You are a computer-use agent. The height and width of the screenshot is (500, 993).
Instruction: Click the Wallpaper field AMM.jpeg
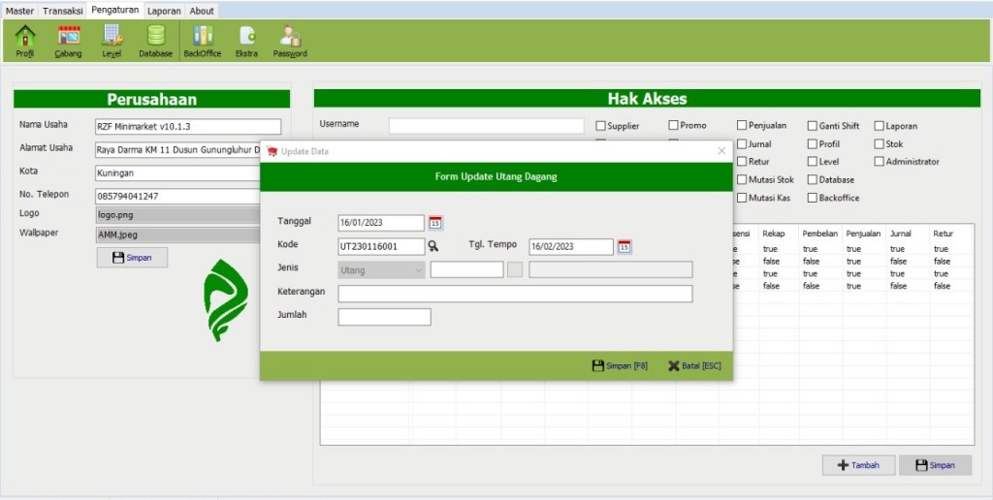pos(178,234)
